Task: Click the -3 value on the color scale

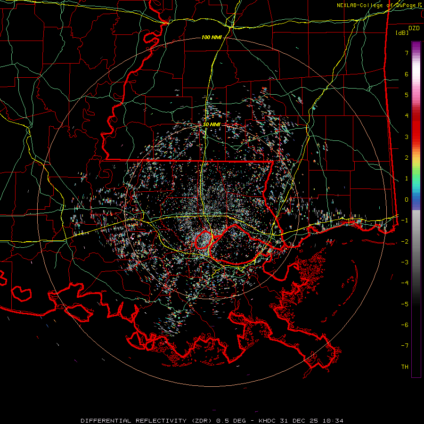Action: point(405,262)
